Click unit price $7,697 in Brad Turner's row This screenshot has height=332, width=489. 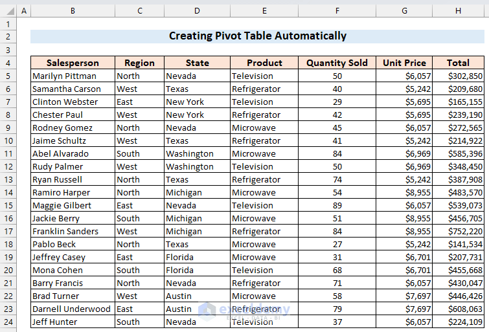[404, 296]
